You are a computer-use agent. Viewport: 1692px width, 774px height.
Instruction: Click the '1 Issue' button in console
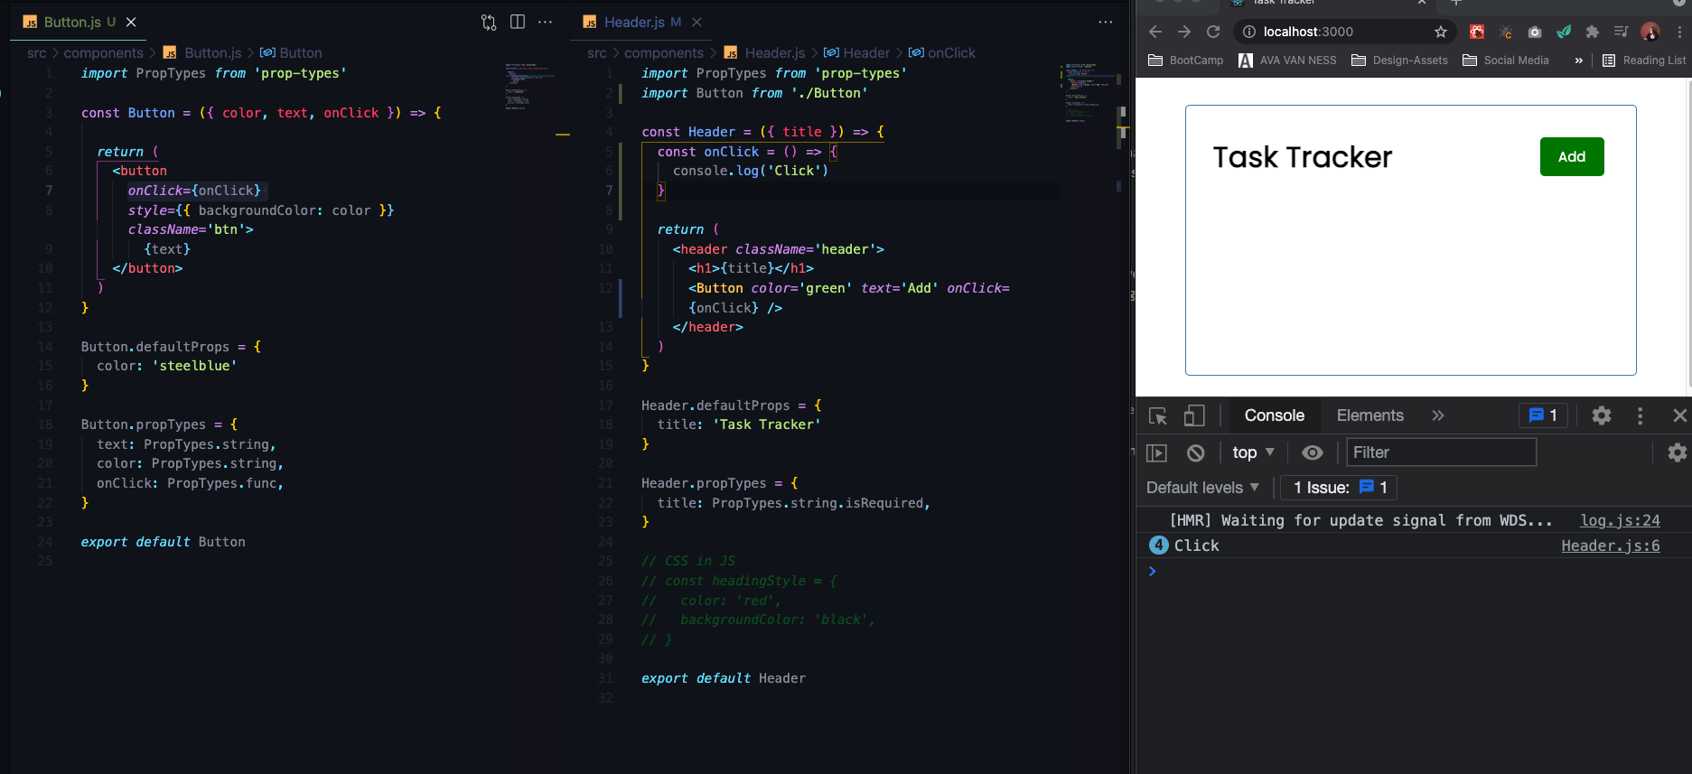coord(1340,488)
